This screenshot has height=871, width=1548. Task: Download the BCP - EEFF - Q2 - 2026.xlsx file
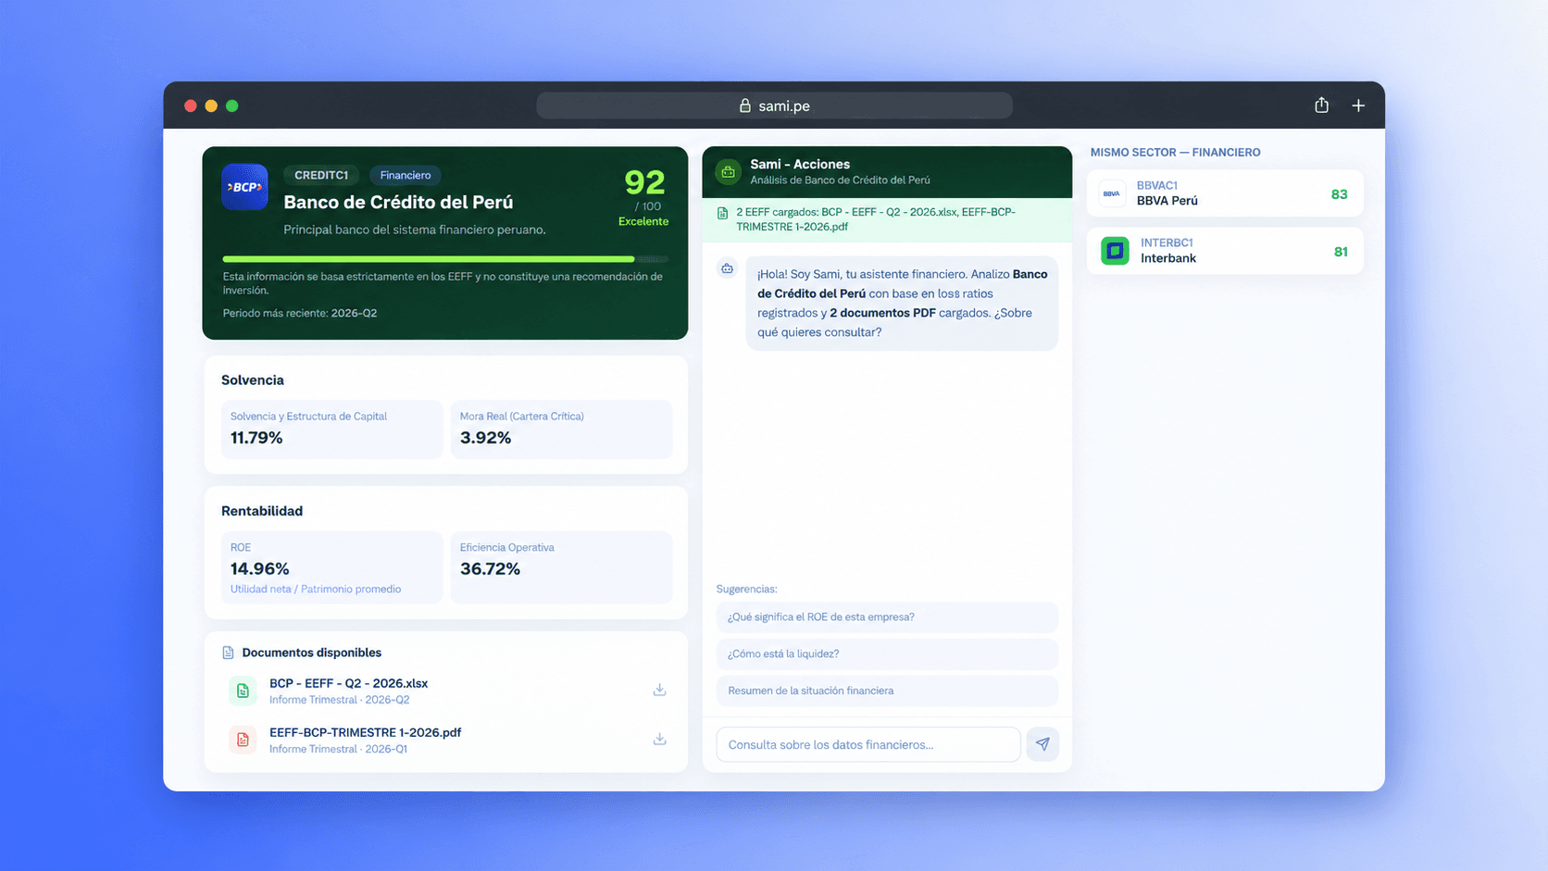659,690
